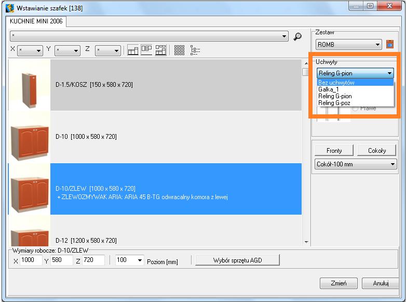Viewport: 406px width, 302px height.
Task: Click the Y working dimension field 580
Action: [62, 260]
